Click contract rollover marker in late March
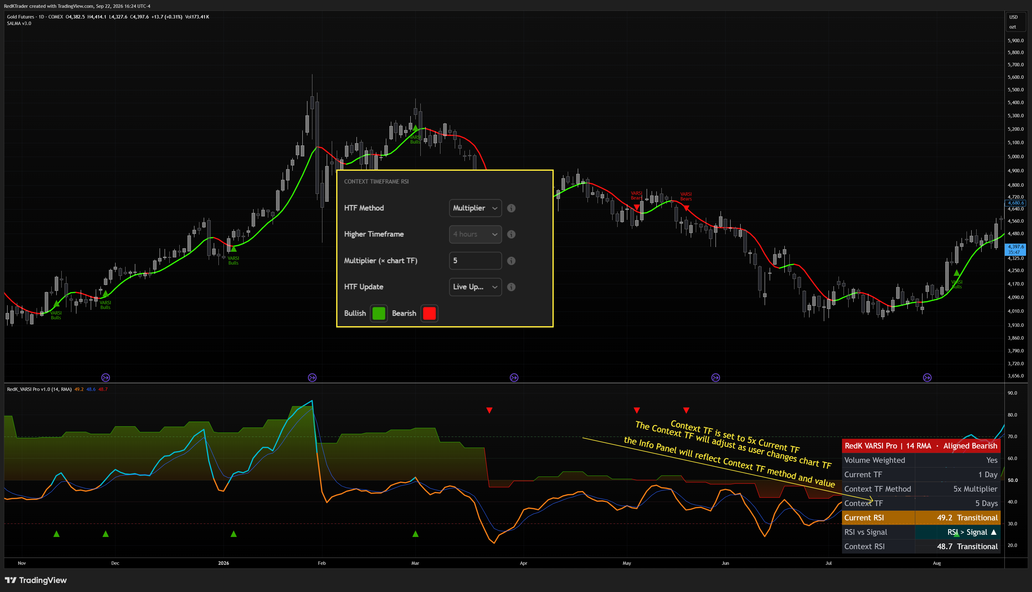This screenshot has width=1032, height=592. 514,378
